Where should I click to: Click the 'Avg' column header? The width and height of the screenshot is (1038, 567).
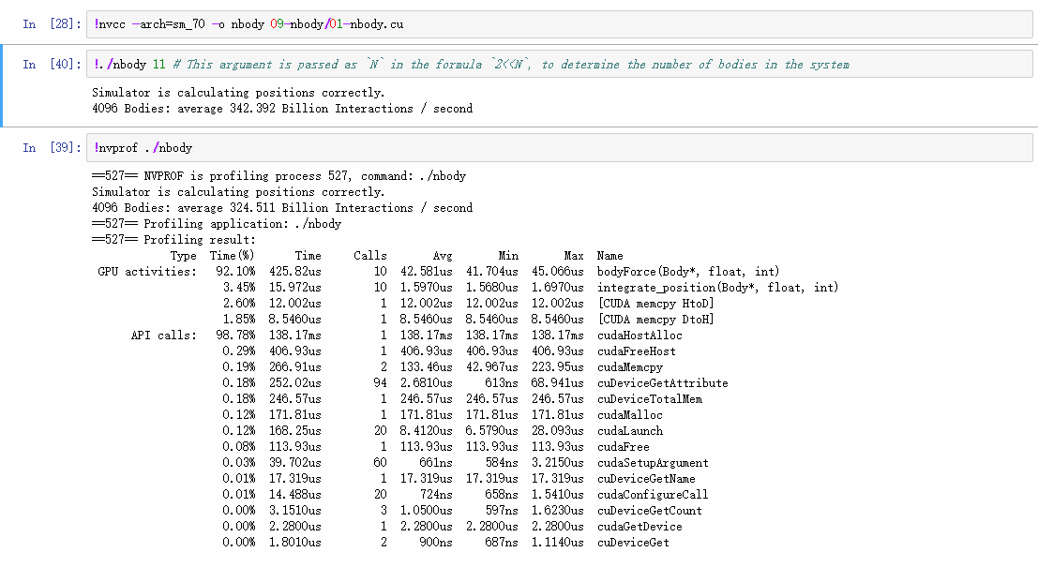pos(443,256)
